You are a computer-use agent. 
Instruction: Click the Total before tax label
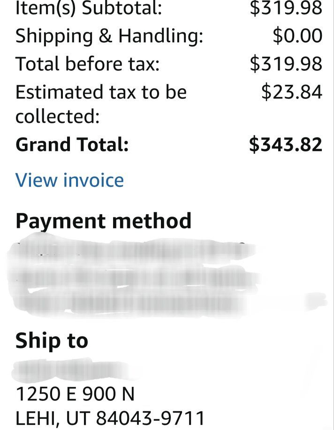tap(88, 64)
